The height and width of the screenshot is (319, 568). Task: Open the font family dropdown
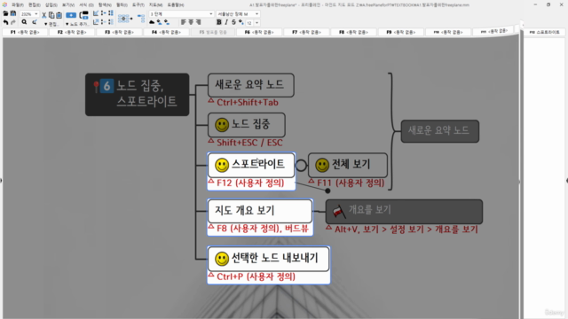[x=238, y=14]
